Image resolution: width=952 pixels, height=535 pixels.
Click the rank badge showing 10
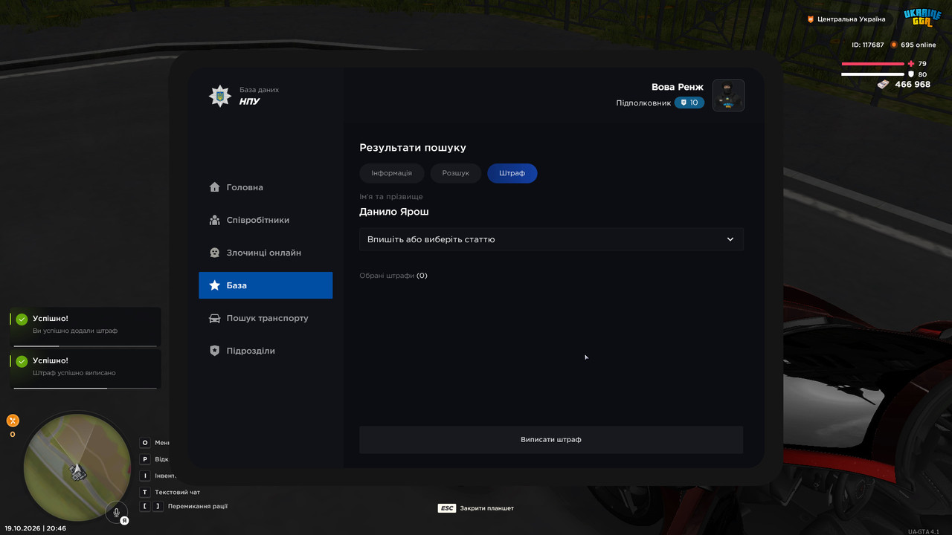point(689,103)
